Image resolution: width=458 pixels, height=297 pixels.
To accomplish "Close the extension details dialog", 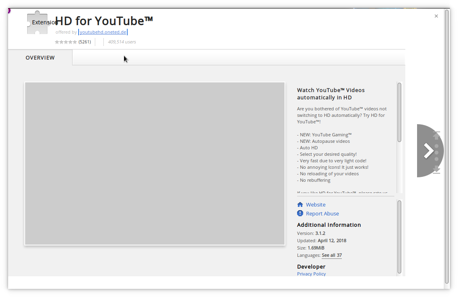I will click(x=436, y=16).
